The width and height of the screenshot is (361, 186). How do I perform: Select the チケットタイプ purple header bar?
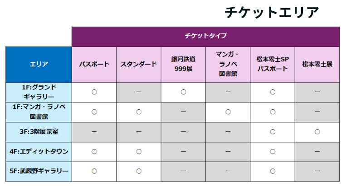point(205,37)
